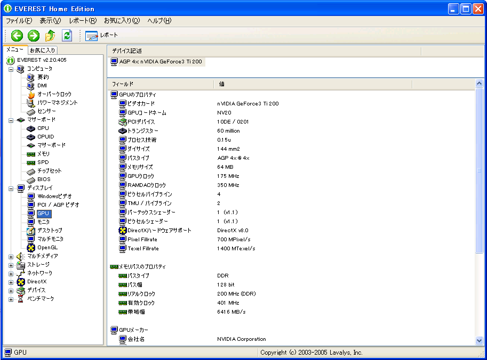
Task: Expand the ネットワーク tree node
Action: click(x=11, y=274)
